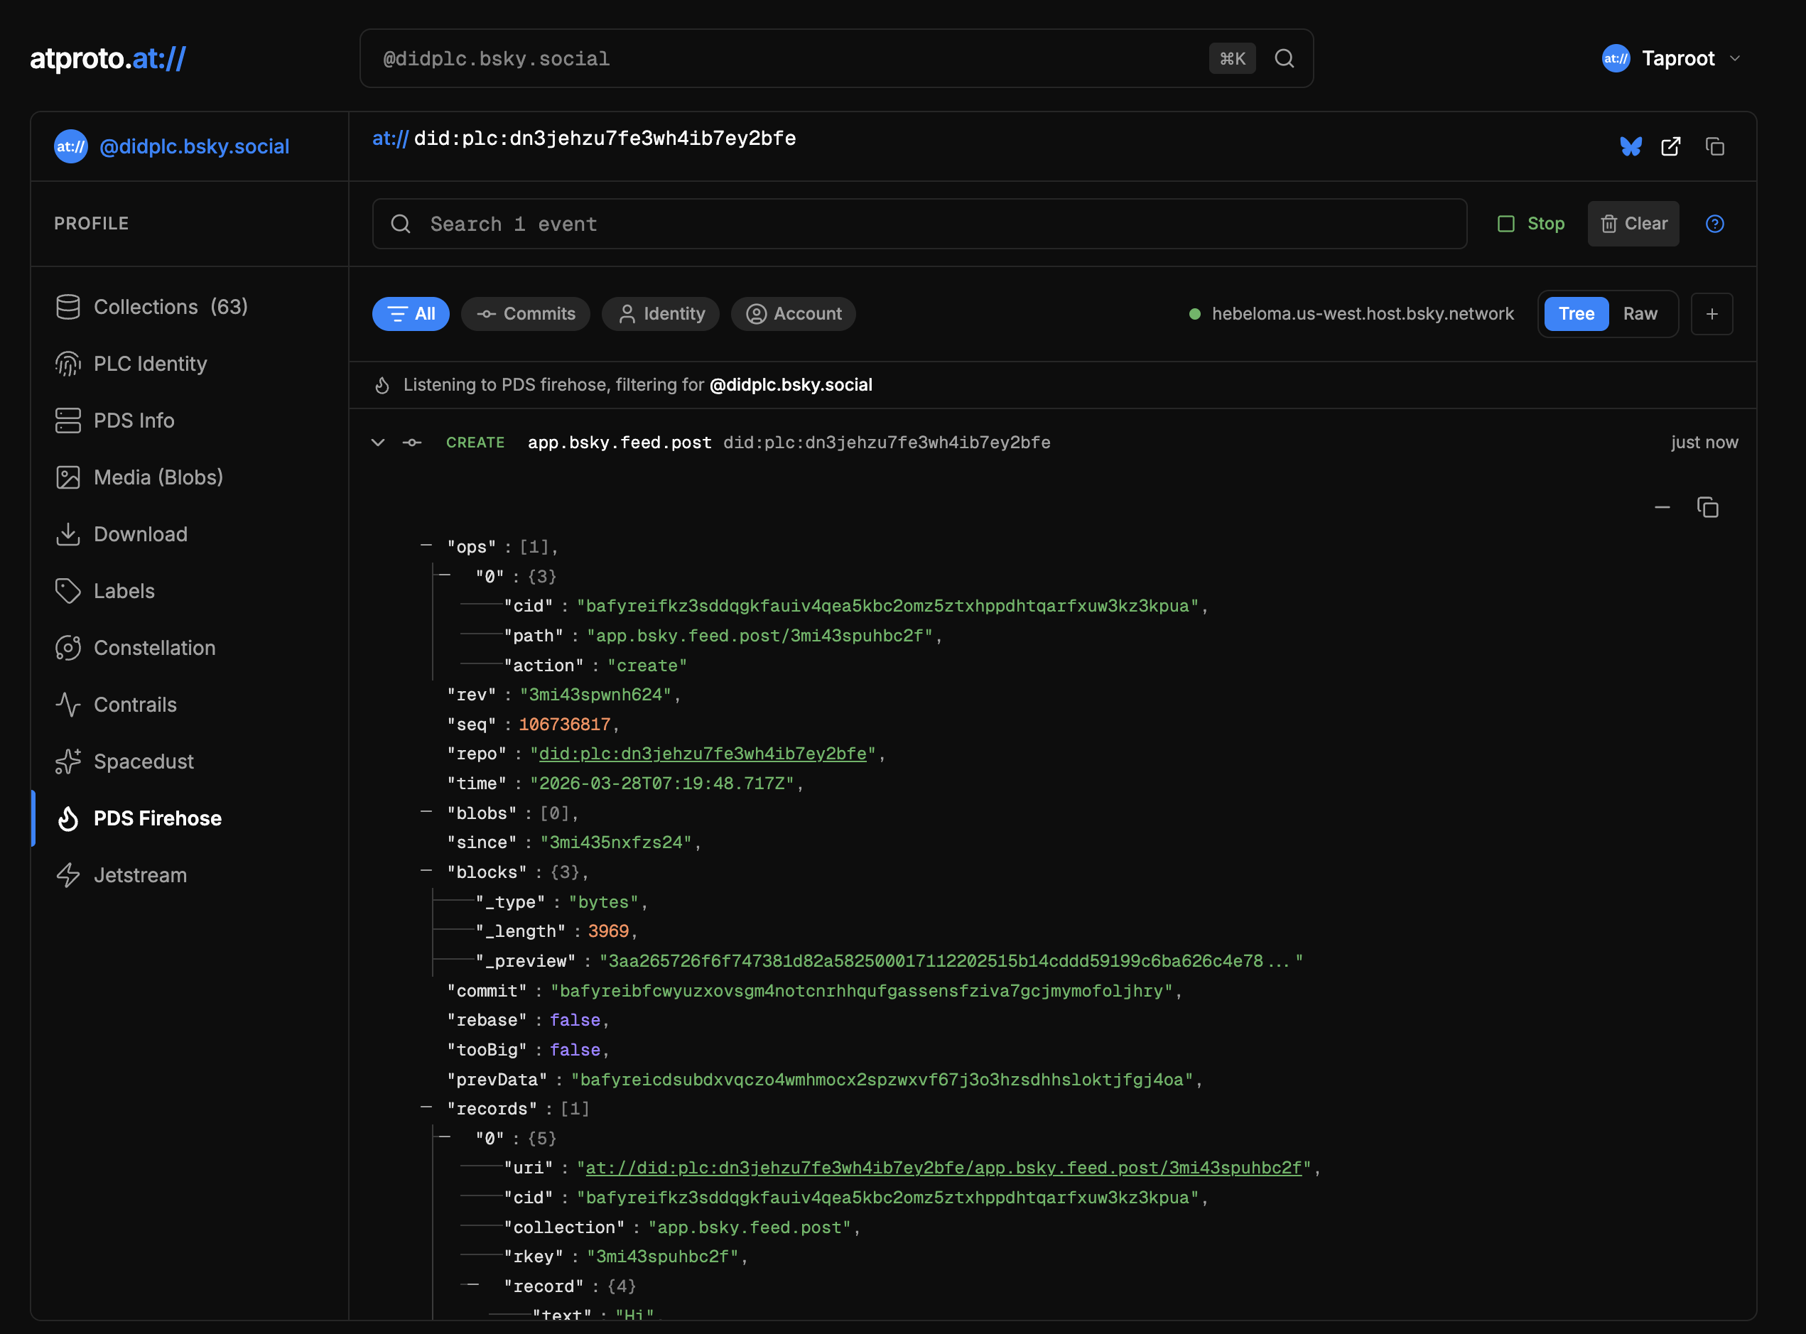Viewport: 1806px width, 1334px height.
Task: Click the Search 1 event field
Action: (x=919, y=224)
